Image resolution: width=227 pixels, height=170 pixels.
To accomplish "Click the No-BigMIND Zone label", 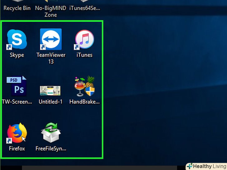I will [x=51, y=12].
